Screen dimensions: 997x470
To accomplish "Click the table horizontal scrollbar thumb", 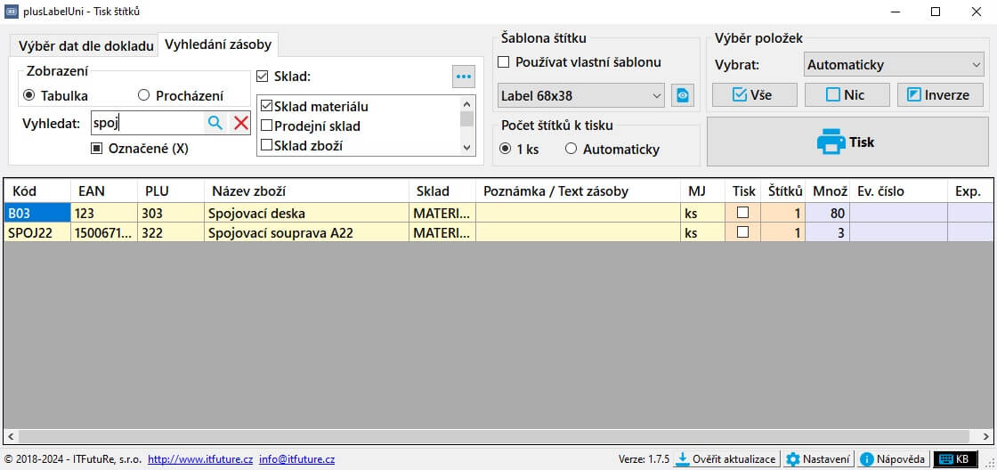I will (493, 436).
